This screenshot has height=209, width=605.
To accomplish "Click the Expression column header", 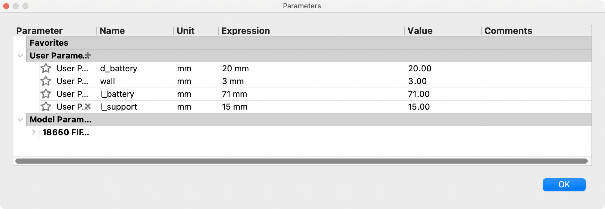I will [x=246, y=31].
